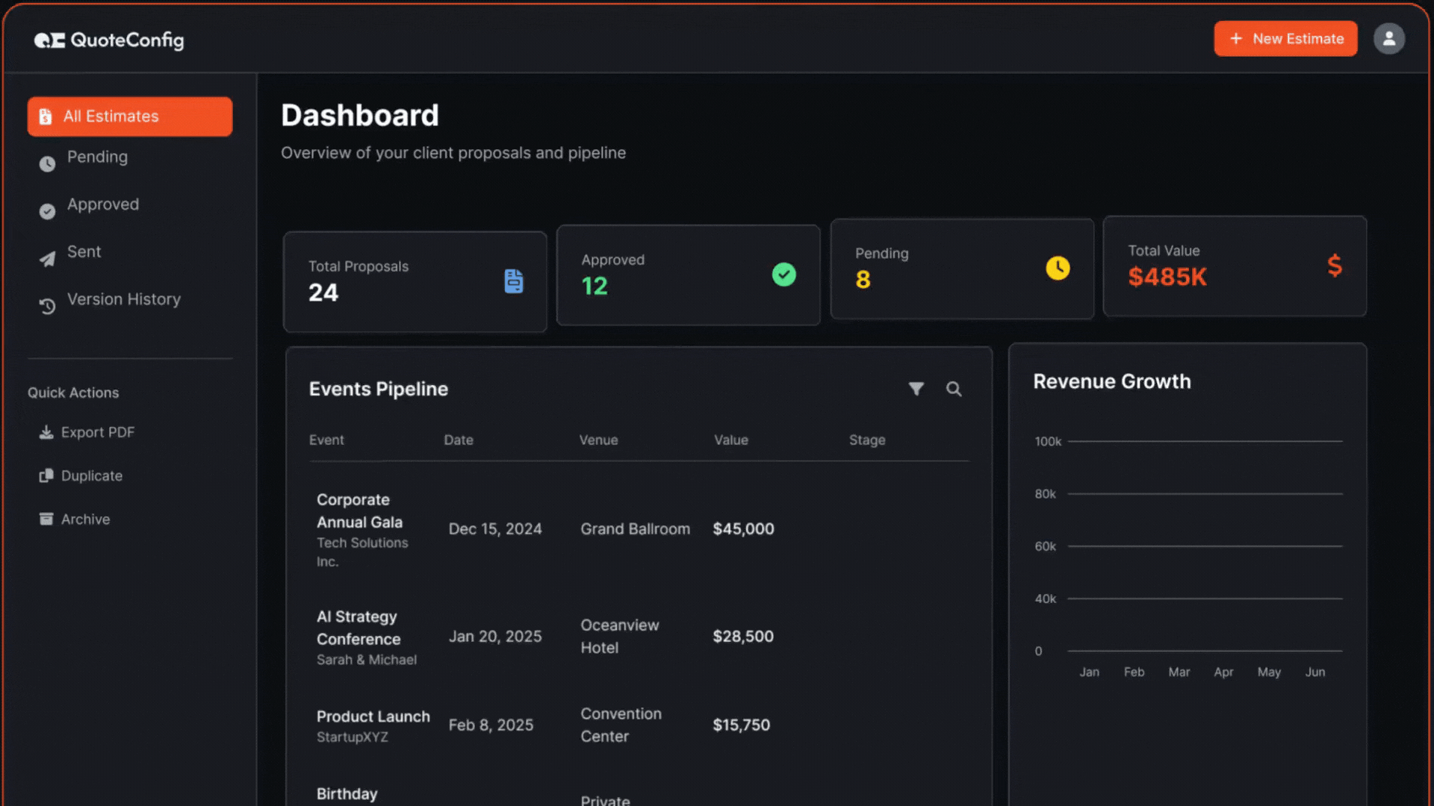Click the search magnifier icon in Events Pipeline
The height and width of the screenshot is (806, 1434).
pyautogui.click(x=954, y=389)
